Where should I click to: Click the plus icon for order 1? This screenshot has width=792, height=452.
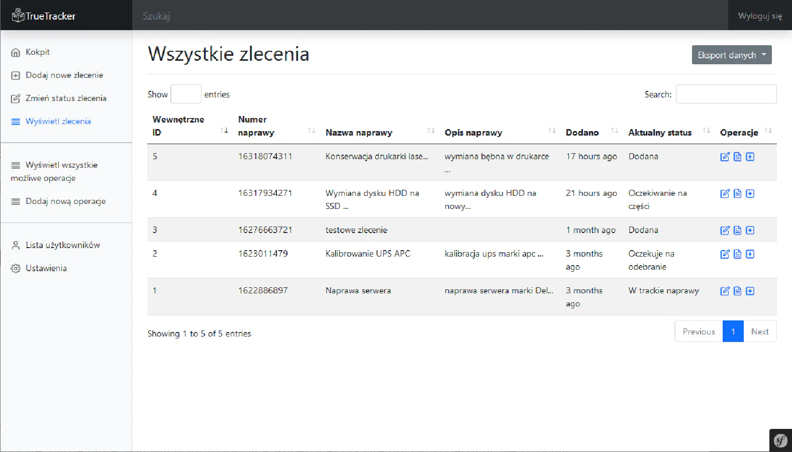(750, 291)
